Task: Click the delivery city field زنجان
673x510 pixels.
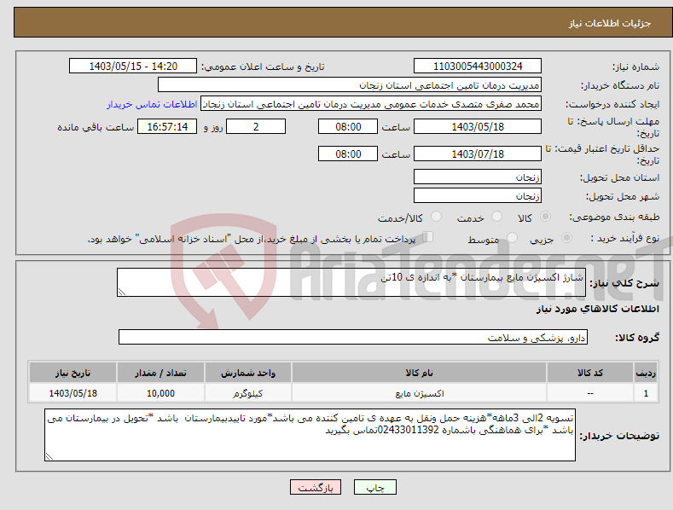Action: pos(478,196)
